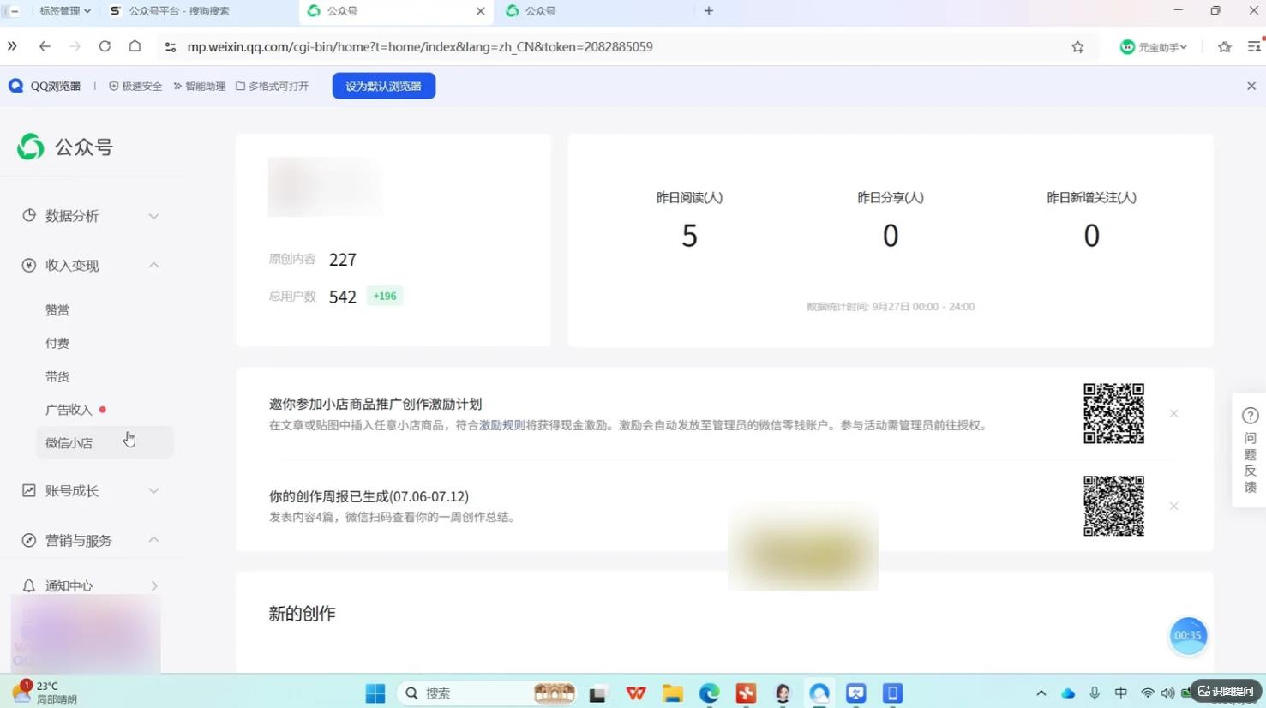
Task: Expand the 账号成长 menu chevron
Action: coord(153,491)
